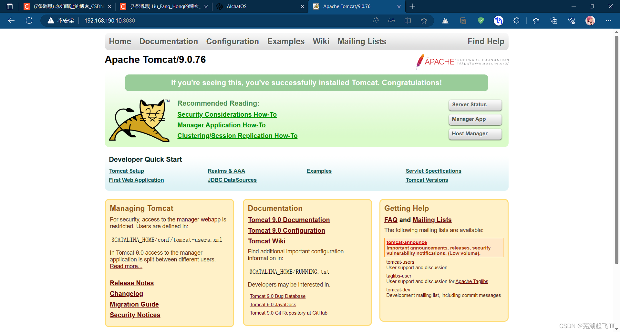The image size is (620, 332).
Task: Switch to the AIchatOS tab
Action: (261, 6)
